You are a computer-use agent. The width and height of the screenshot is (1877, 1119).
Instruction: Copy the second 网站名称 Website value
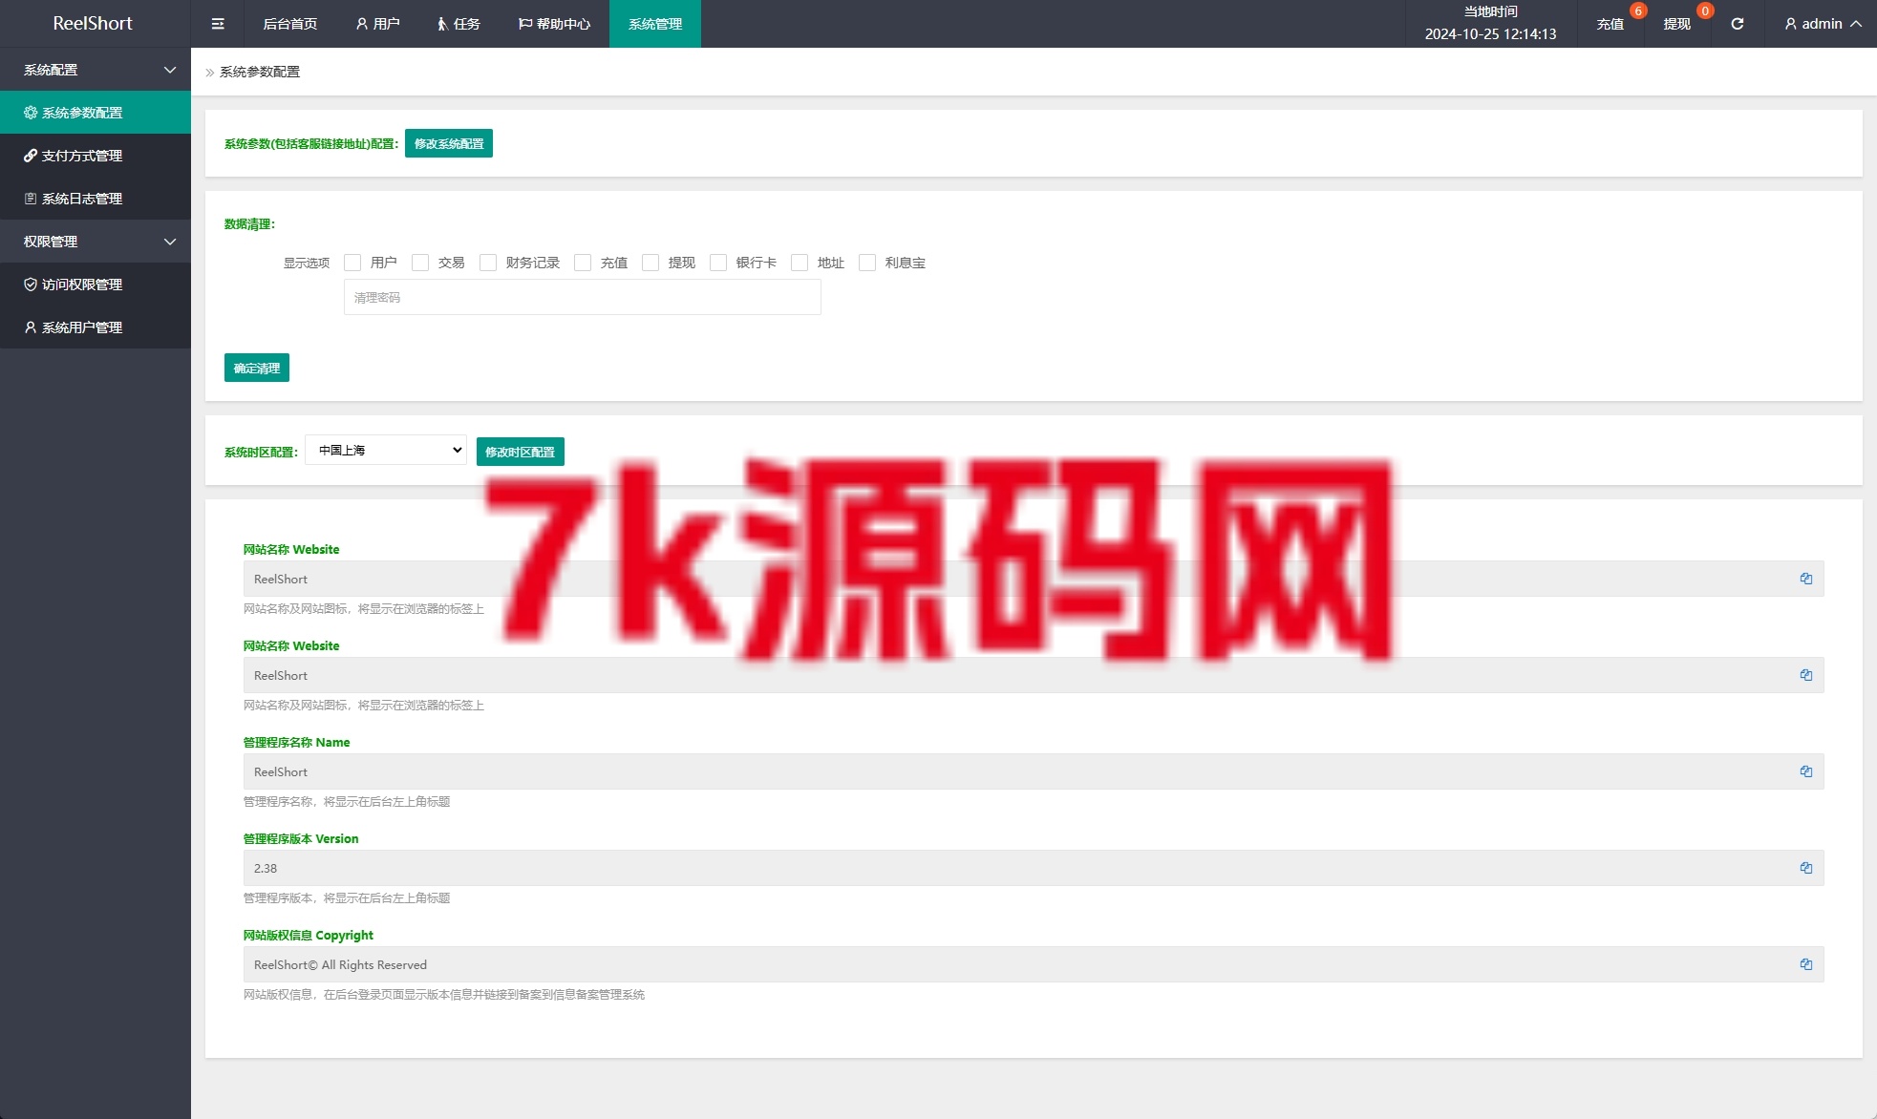pos(1805,675)
